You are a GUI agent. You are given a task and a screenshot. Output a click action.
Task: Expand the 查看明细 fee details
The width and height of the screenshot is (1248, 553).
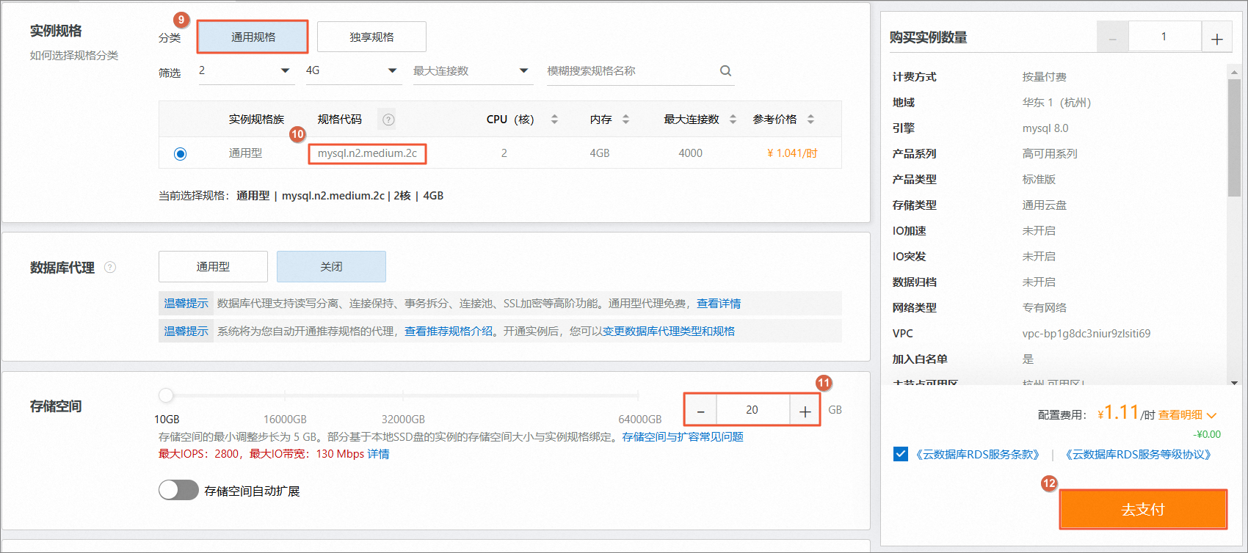click(1187, 415)
